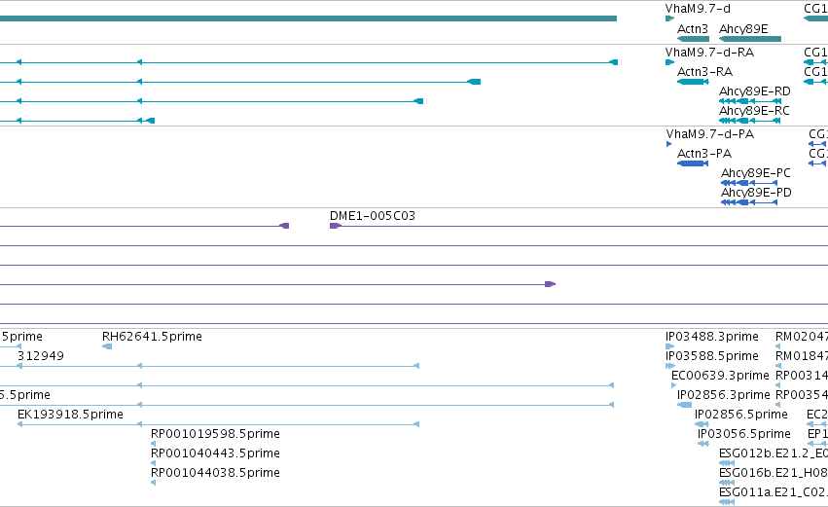Click the DME1-005C03 purple arrow marker

336,226
